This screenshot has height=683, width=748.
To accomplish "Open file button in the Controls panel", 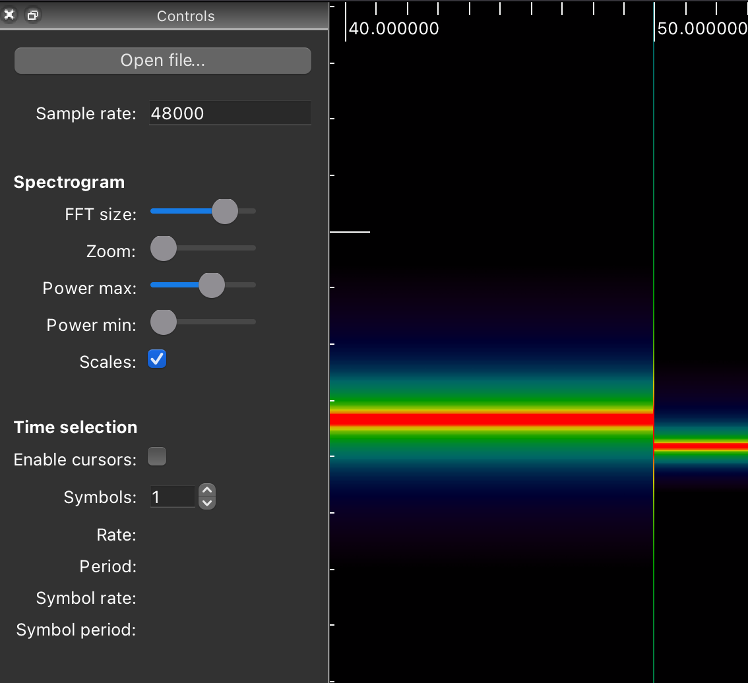I will point(163,61).
